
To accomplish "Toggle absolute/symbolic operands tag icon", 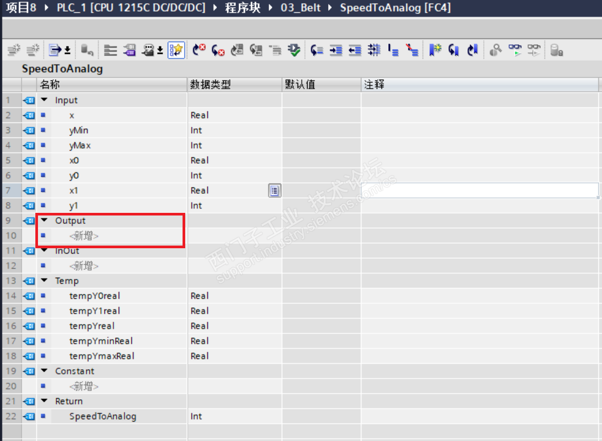I will pyautogui.click(x=130, y=50).
